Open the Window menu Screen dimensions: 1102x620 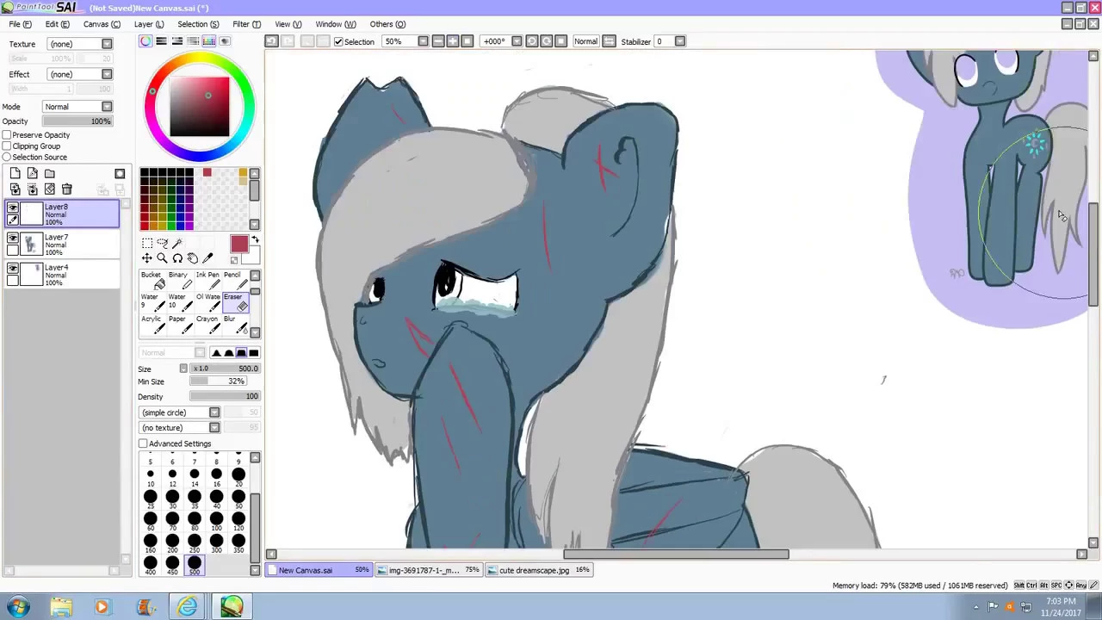[336, 24]
